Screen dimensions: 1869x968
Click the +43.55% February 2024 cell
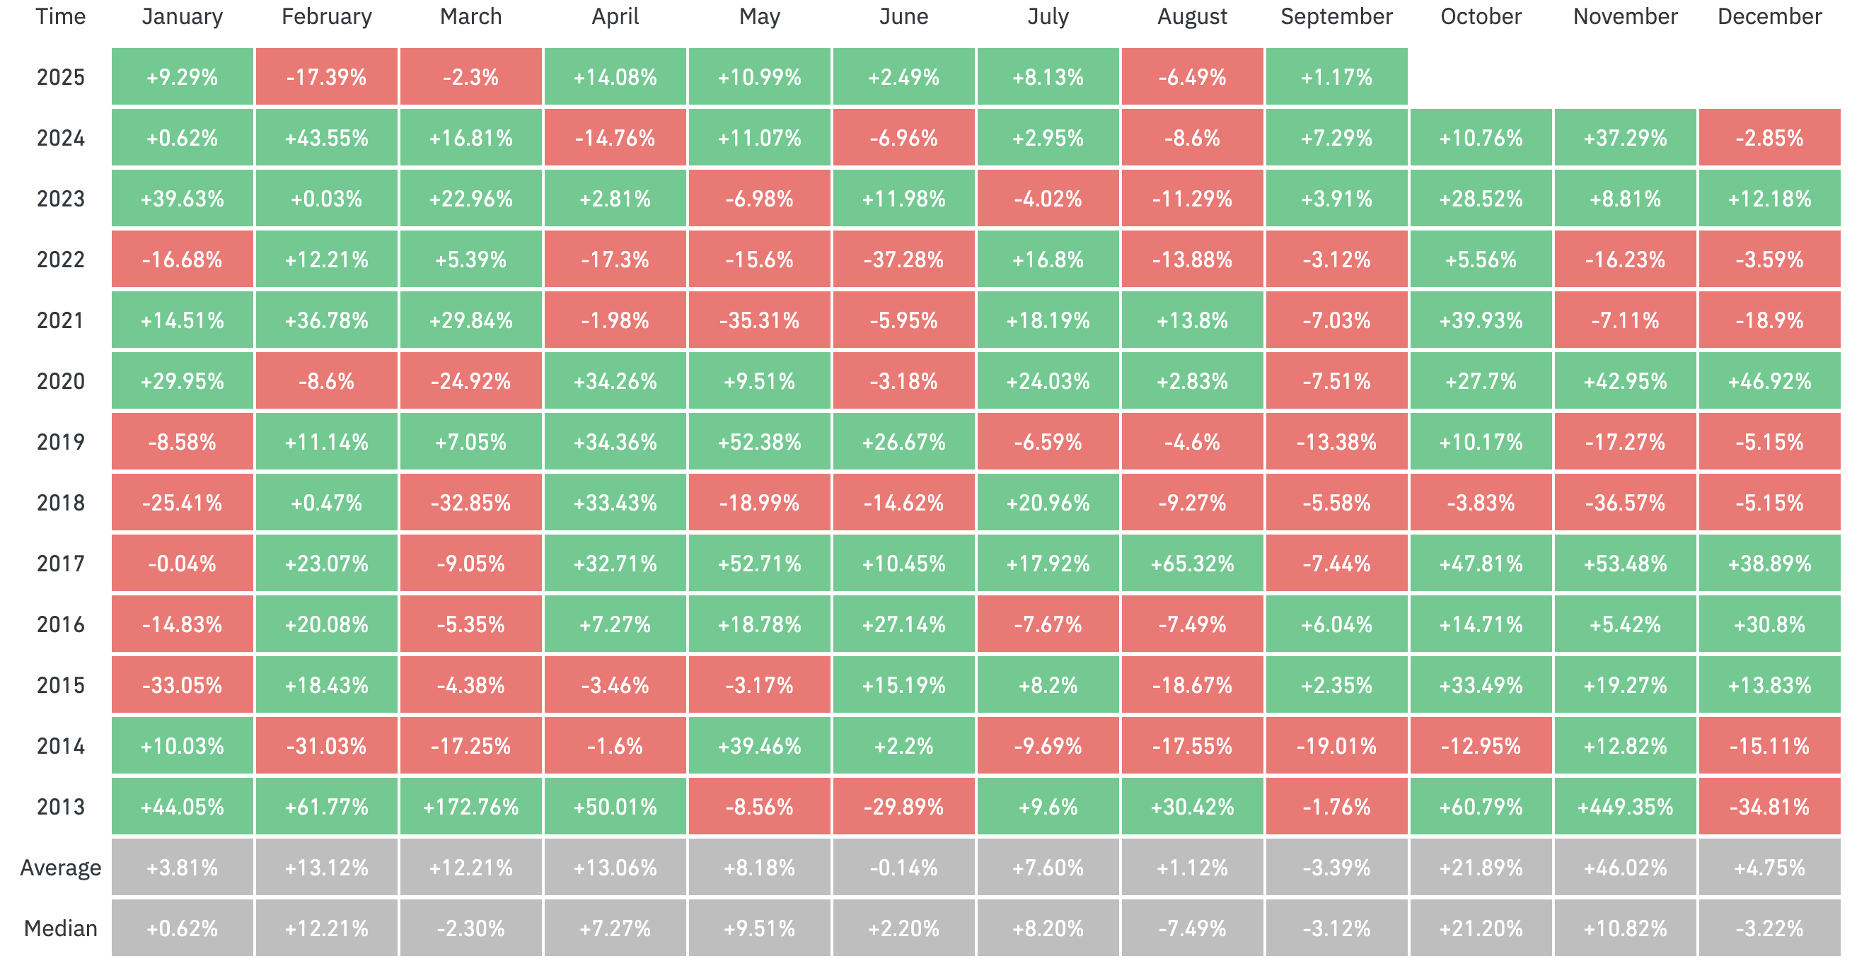[x=327, y=138]
